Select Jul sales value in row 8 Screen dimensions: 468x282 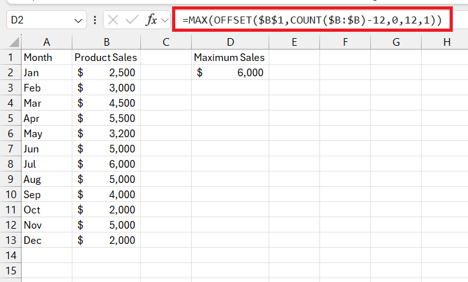click(x=106, y=164)
